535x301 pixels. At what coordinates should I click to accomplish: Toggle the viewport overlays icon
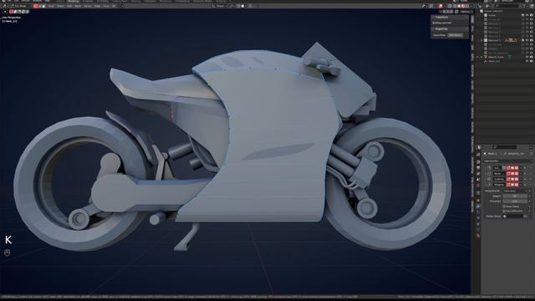pyautogui.click(x=441, y=6)
